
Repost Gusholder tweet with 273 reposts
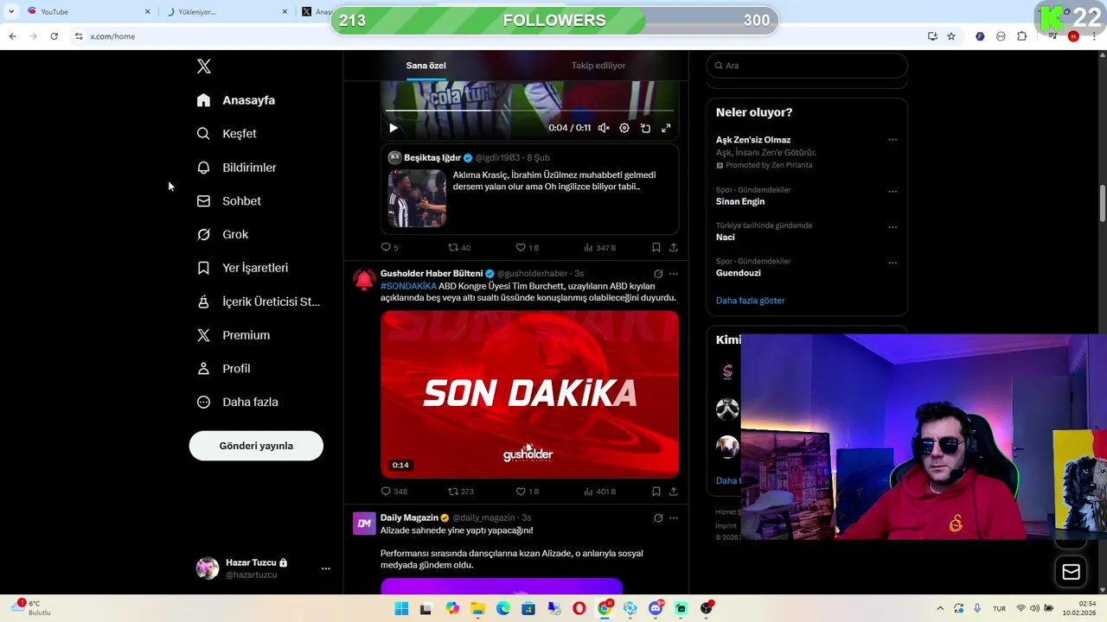pos(460,492)
